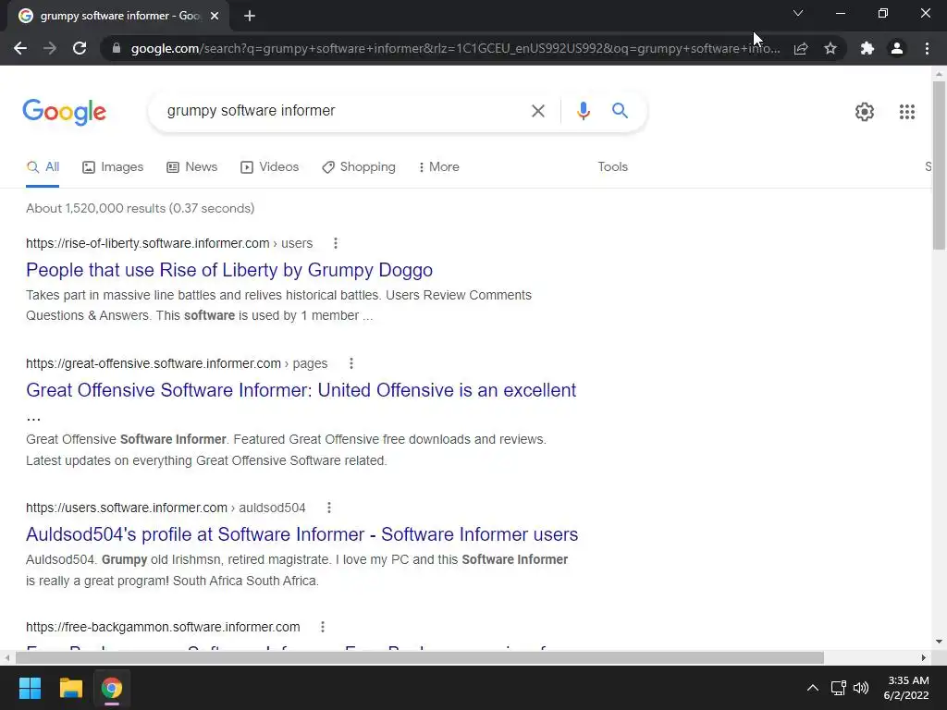
Task: Go back to the previous page
Action: pos(20,48)
